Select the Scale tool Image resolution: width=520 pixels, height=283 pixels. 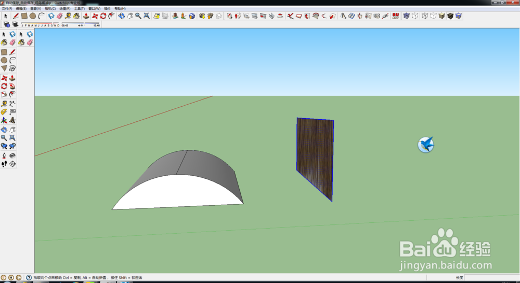(x=4, y=94)
